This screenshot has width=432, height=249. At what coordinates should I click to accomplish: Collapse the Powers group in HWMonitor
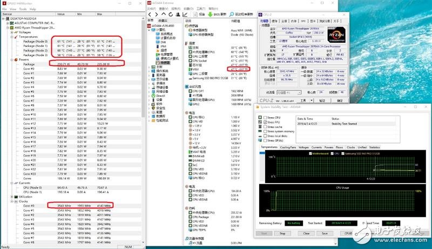tap(12, 59)
